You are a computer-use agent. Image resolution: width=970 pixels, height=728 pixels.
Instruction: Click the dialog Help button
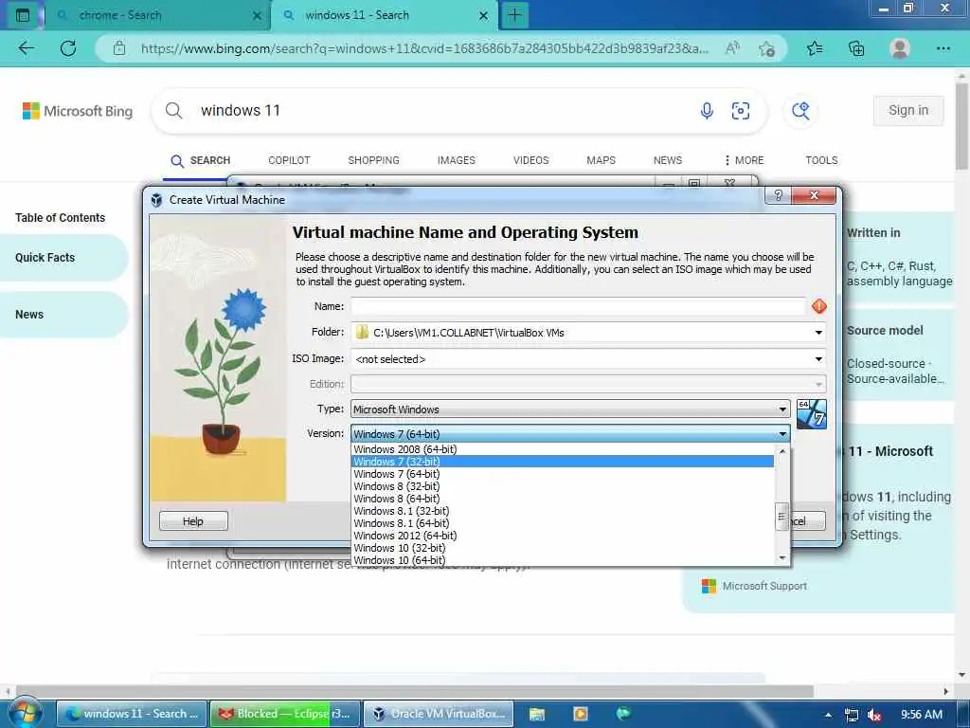pos(193,521)
